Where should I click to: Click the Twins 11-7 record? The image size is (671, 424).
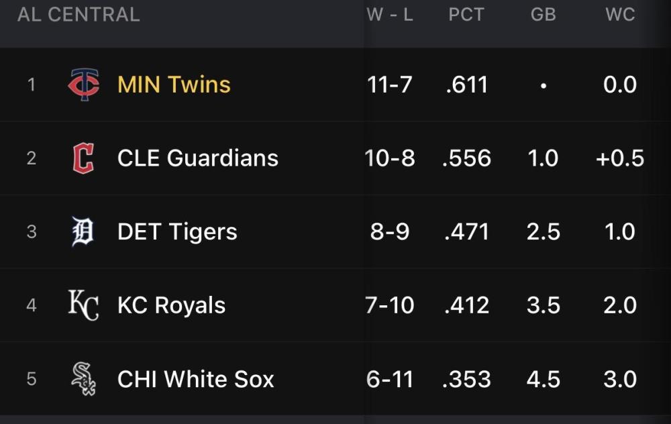click(x=390, y=85)
